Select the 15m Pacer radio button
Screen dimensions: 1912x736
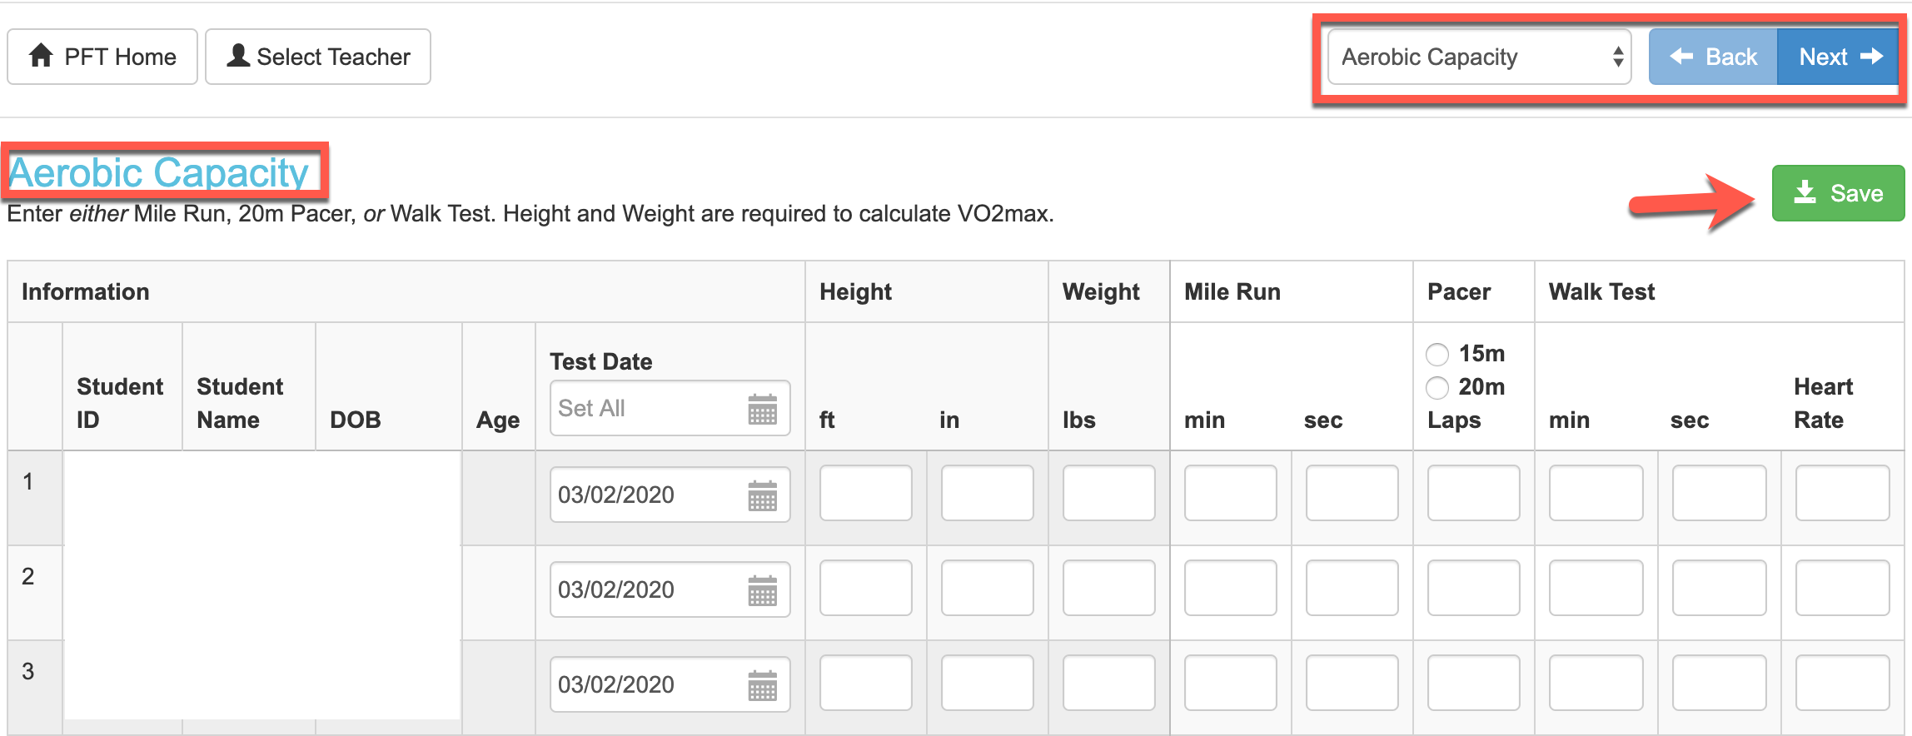click(1437, 355)
